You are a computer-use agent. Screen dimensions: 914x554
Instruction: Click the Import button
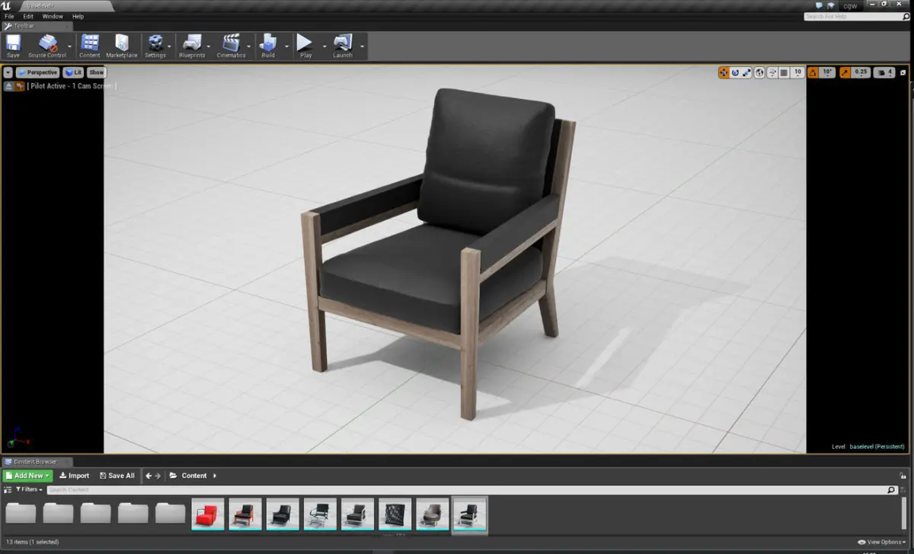pos(75,476)
